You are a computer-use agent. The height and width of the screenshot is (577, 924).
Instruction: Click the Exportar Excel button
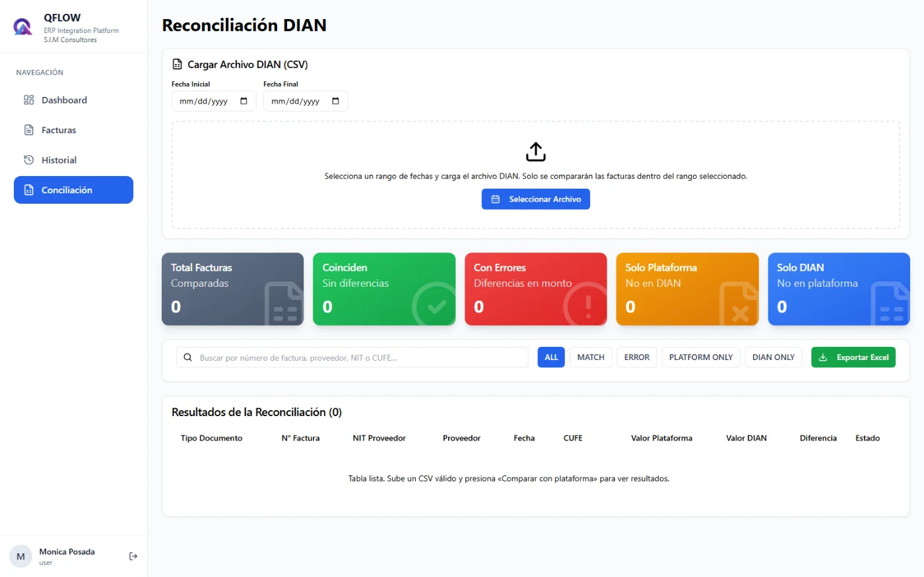tap(853, 357)
